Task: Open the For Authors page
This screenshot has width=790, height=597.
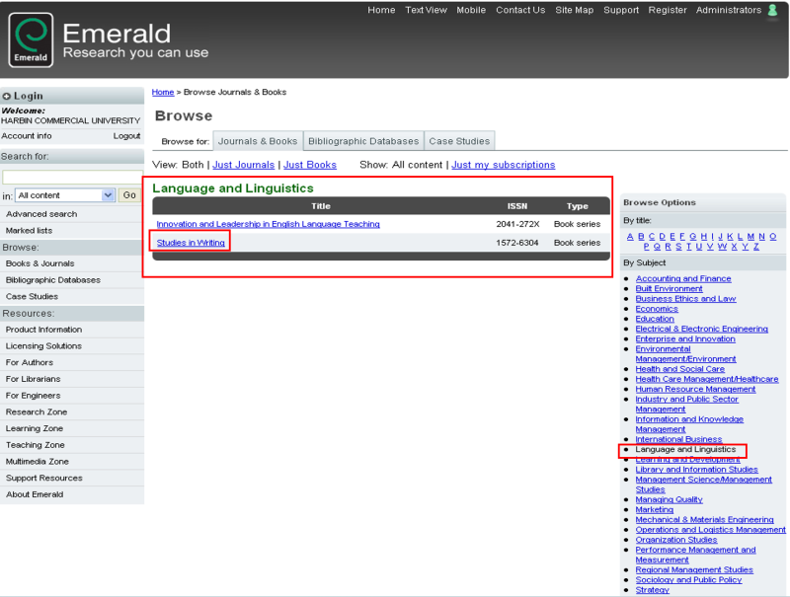Action: tap(30, 362)
